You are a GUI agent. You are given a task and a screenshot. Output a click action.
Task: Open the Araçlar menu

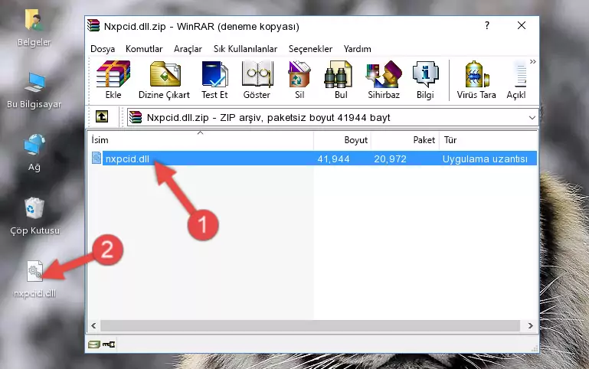(x=188, y=49)
